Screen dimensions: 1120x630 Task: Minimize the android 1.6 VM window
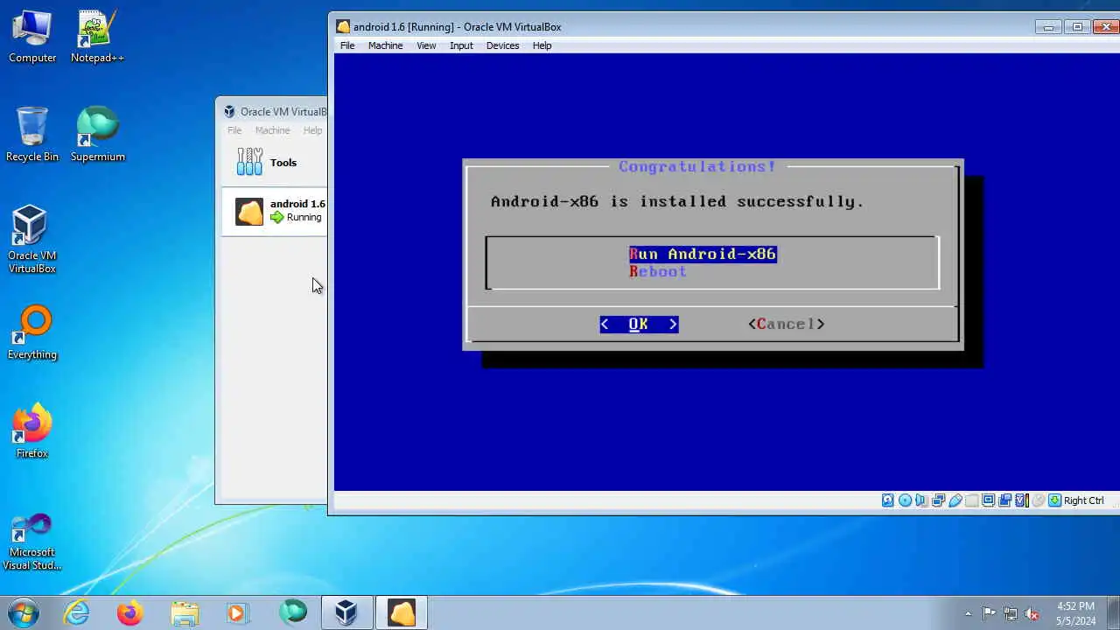coord(1049,27)
